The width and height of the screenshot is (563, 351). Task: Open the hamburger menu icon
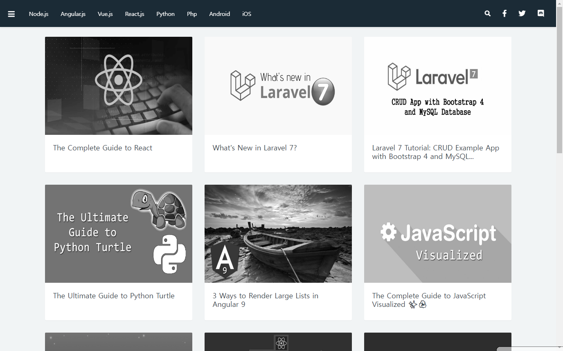[x=11, y=14]
